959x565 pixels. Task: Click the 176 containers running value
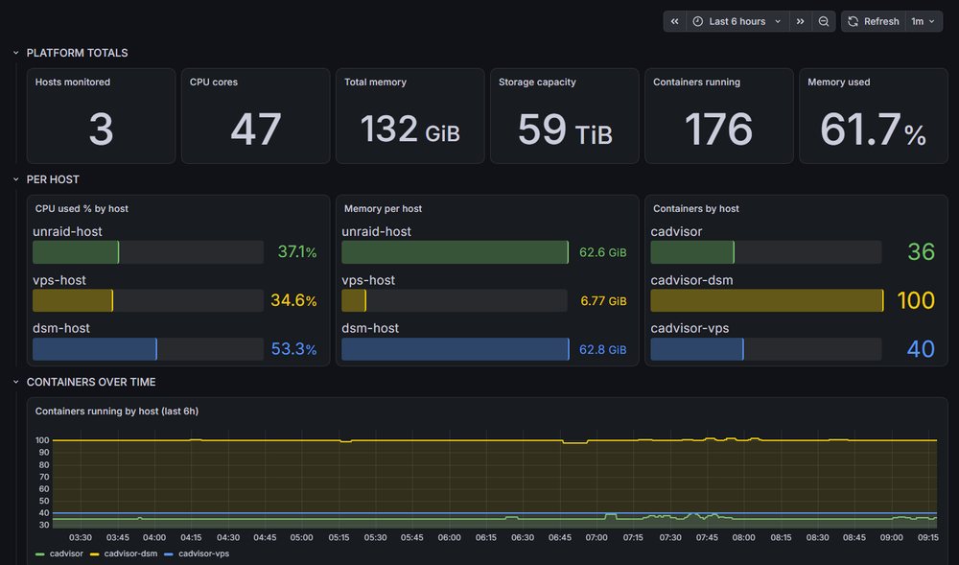point(718,129)
